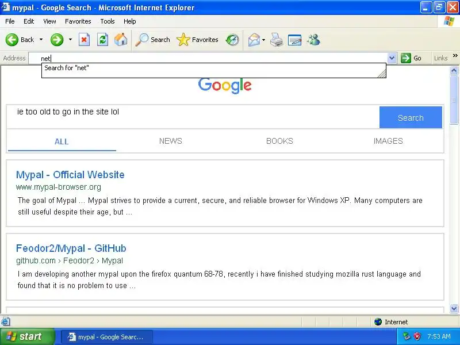Image resolution: width=460 pixels, height=345 pixels.
Task: Click the scrollbar up arrow
Action: click(x=454, y=70)
